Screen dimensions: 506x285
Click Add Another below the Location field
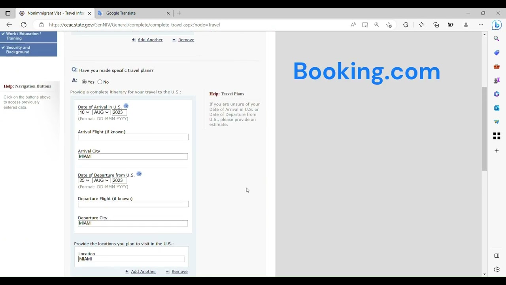[143, 272]
